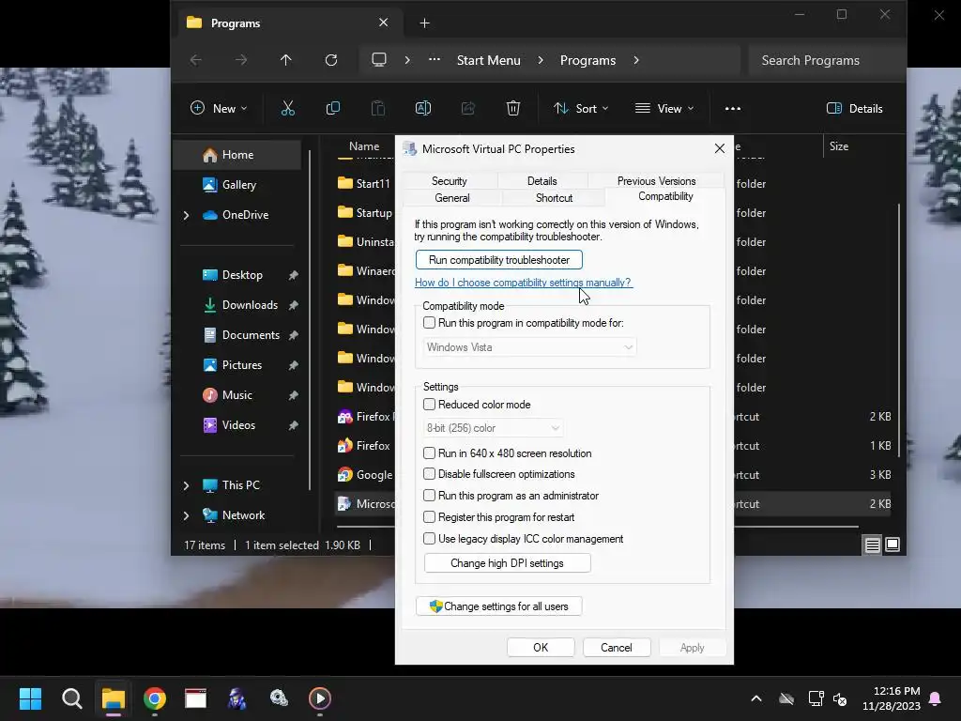
Task: Open the 8-bit (256) color dropdown
Action: 494,428
